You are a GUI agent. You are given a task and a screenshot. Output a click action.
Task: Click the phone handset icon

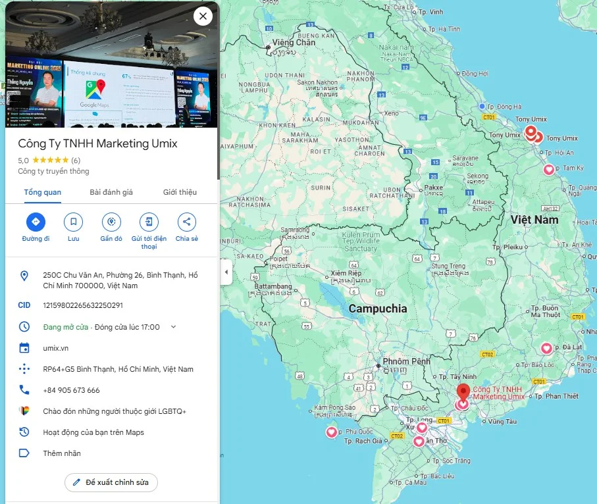[24, 390]
